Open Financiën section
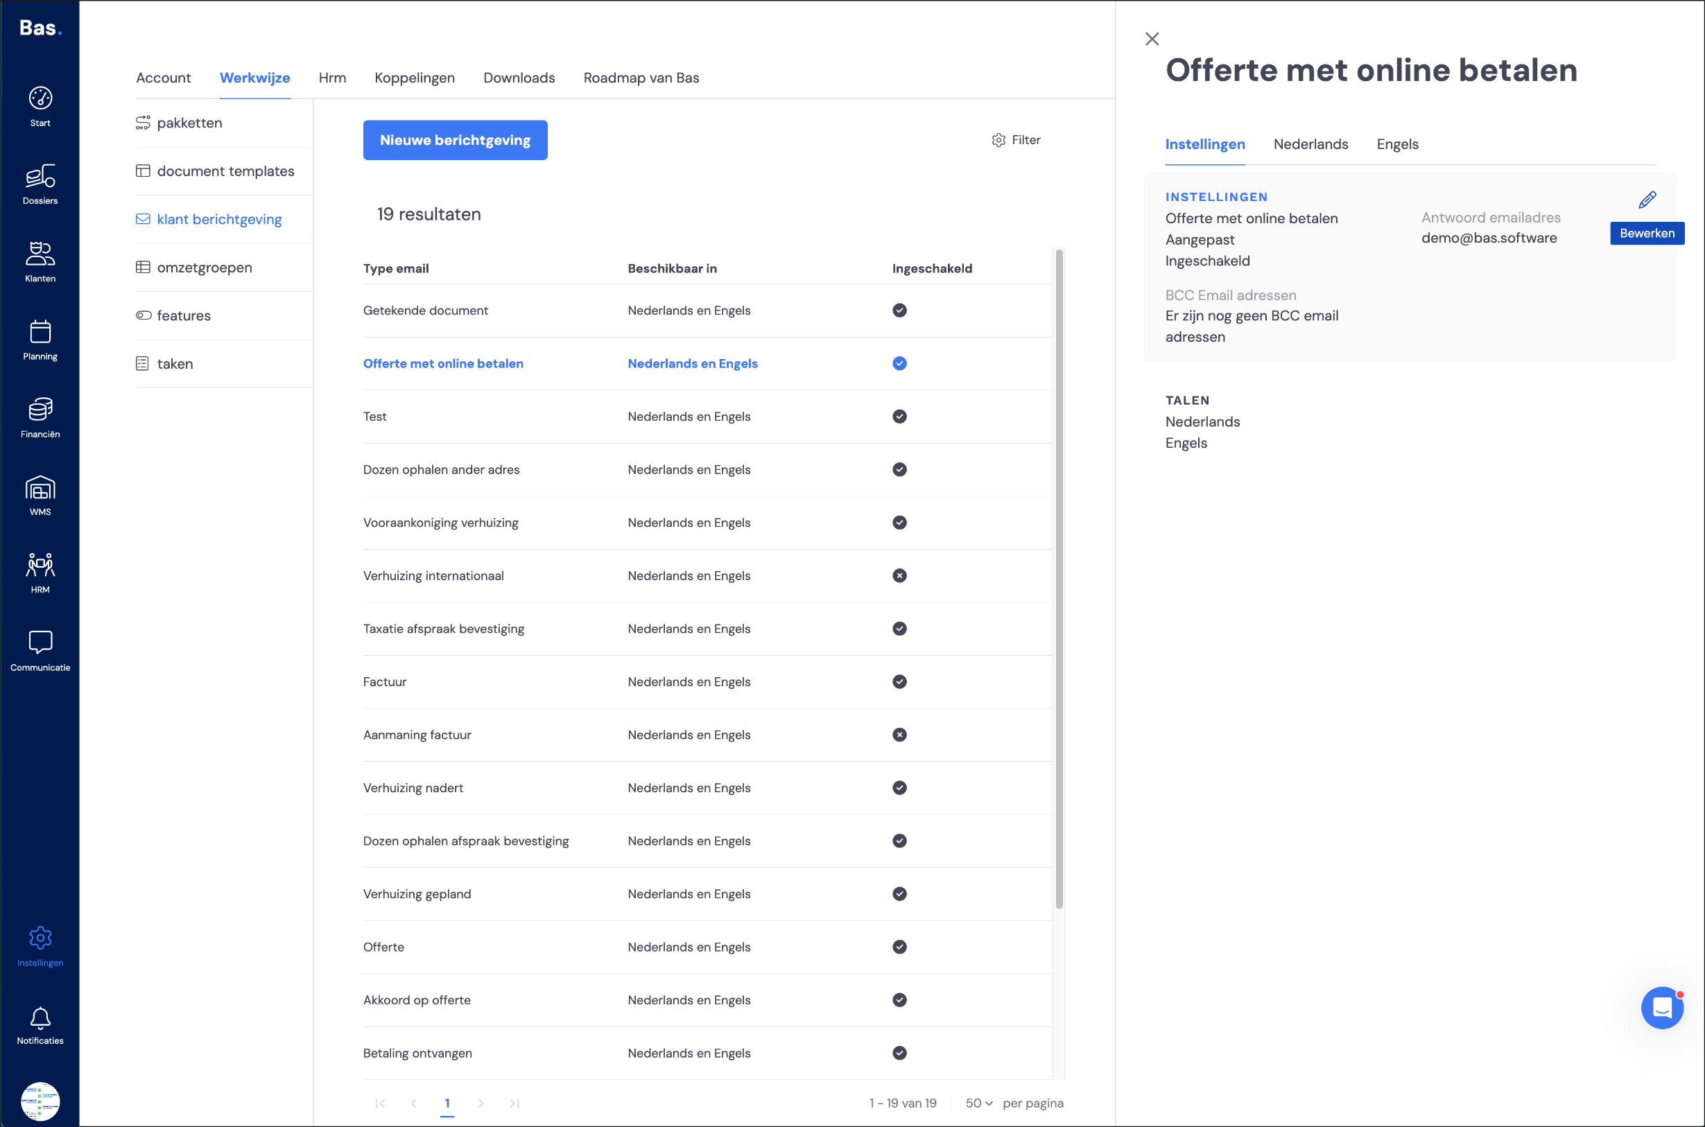Screen dimensions: 1705x1127 [x=40, y=417]
